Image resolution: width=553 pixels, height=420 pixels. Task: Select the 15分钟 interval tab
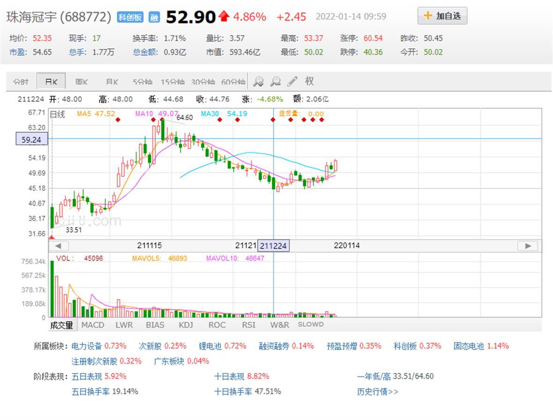(172, 82)
